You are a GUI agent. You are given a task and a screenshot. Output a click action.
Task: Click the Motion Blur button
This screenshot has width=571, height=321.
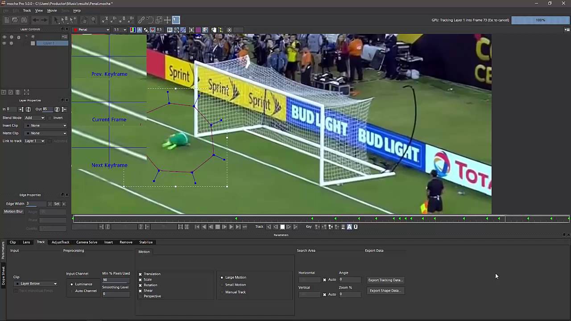[13, 211]
